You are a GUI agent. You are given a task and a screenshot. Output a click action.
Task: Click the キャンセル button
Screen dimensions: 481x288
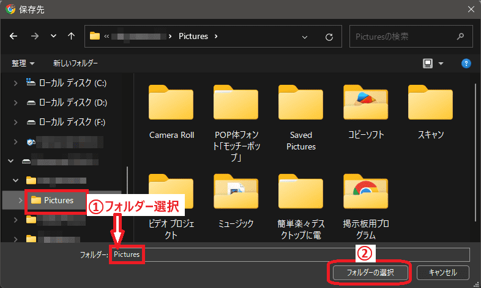tap(443, 272)
